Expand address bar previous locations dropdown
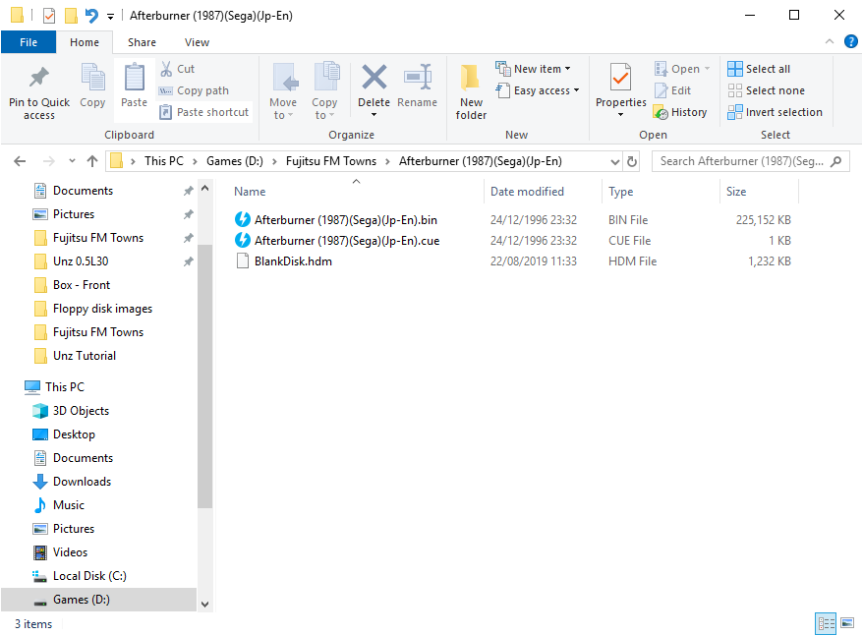The height and width of the screenshot is (636, 863). coord(614,162)
